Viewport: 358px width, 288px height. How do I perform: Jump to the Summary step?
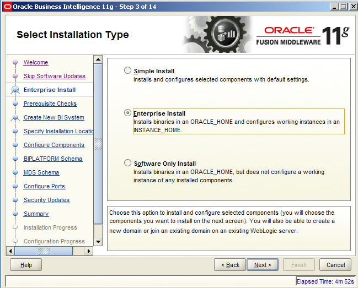pos(36,214)
